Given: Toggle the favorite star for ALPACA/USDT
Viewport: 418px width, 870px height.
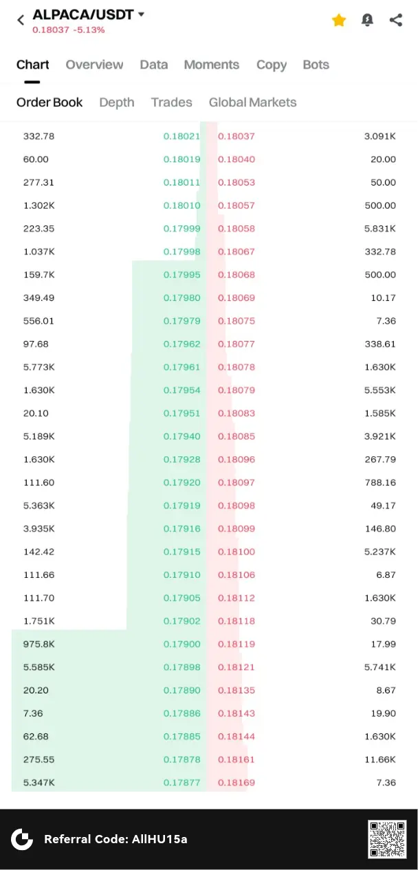Looking at the screenshot, I should tap(339, 20).
